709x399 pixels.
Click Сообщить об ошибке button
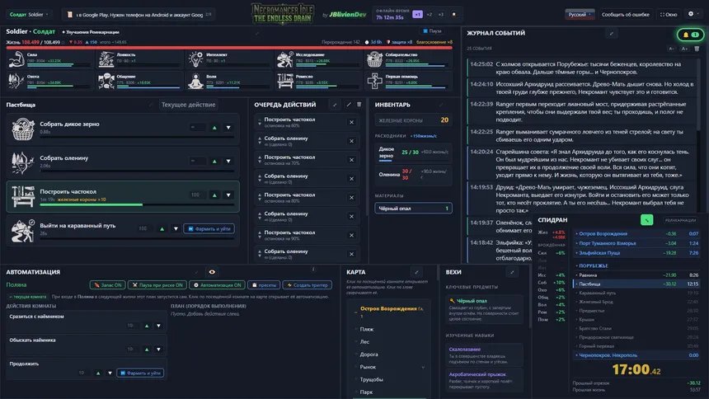[x=626, y=15]
